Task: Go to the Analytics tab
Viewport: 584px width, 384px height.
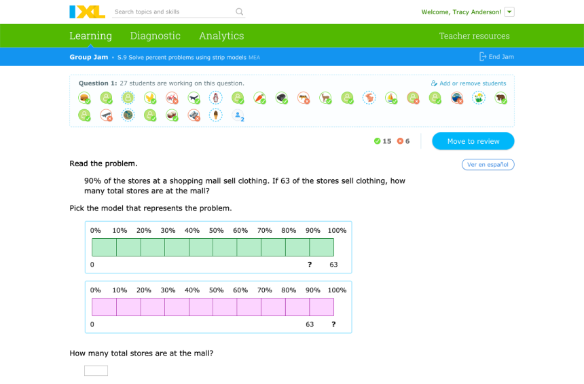Action: [x=221, y=36]
